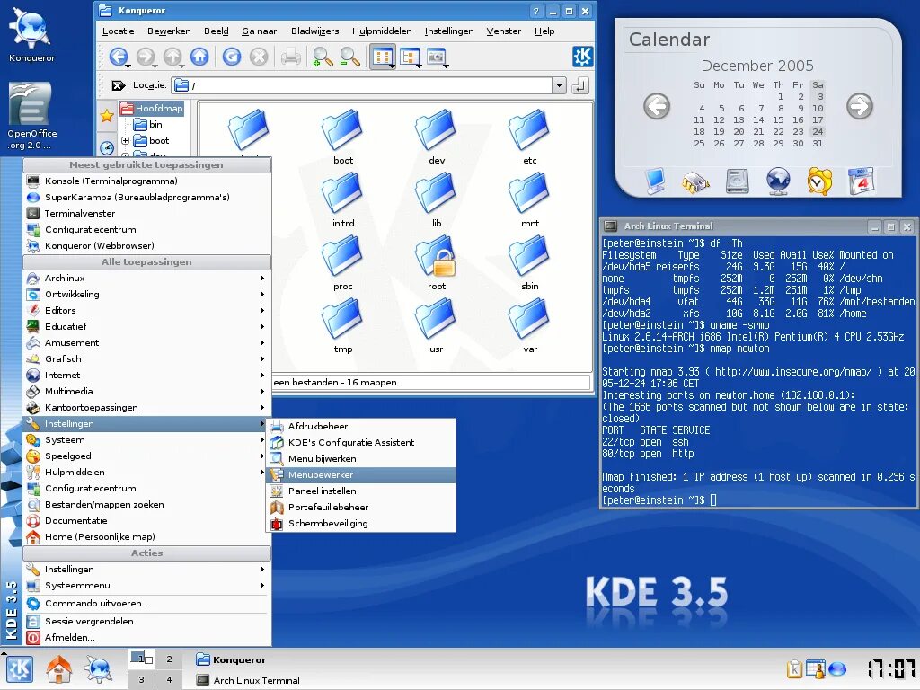The height and width of the screenshot is (690, 920).
Task: Open the Locatie menu in Konqueror
Action: pos(118,31)
